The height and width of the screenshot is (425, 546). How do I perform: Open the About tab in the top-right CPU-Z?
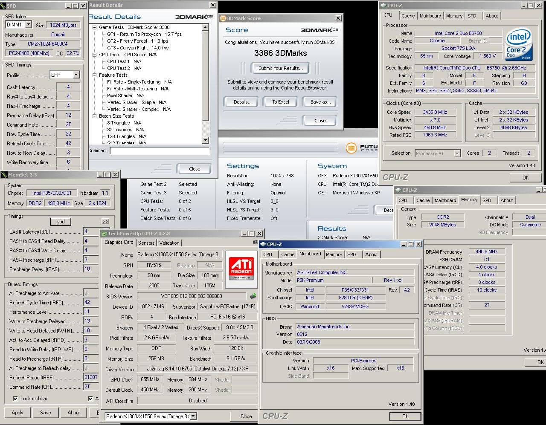pyautogui.click(x=491, y=16)
